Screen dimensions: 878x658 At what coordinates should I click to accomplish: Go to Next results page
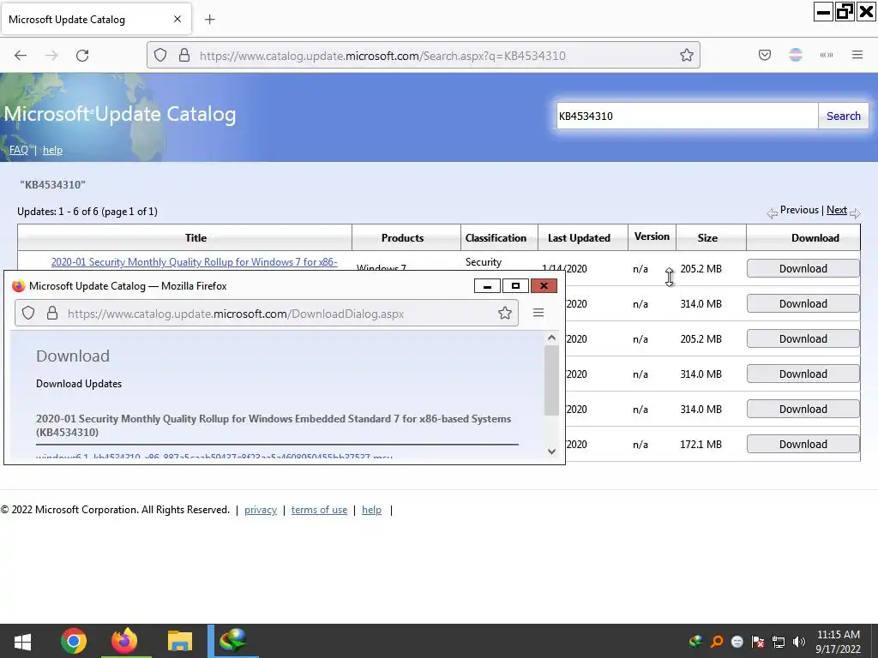[837, 210]
